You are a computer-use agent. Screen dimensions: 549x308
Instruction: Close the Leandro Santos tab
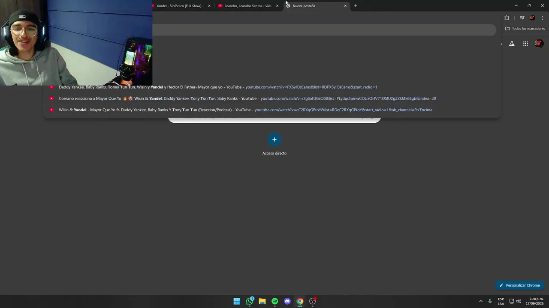(x=277, y=6)
